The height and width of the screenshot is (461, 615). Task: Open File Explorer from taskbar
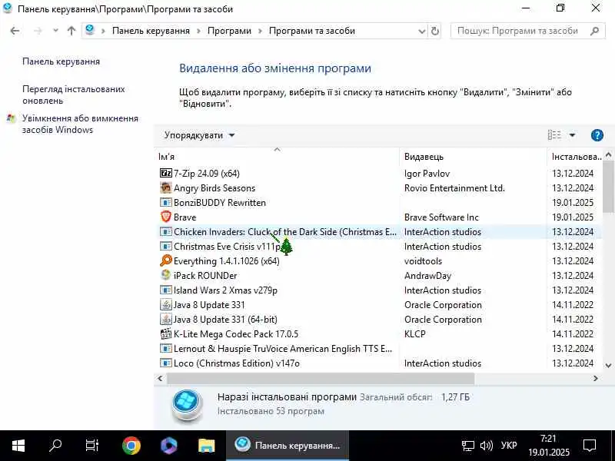point(206,446)
